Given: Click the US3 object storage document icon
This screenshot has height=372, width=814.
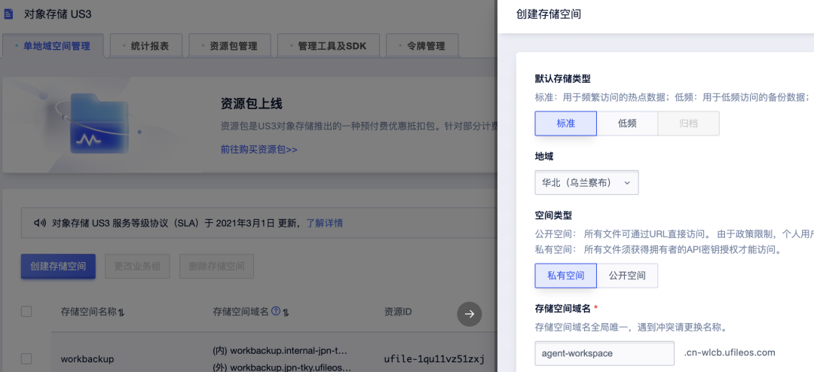Looking at the screenshot, I should pos(8,14).
